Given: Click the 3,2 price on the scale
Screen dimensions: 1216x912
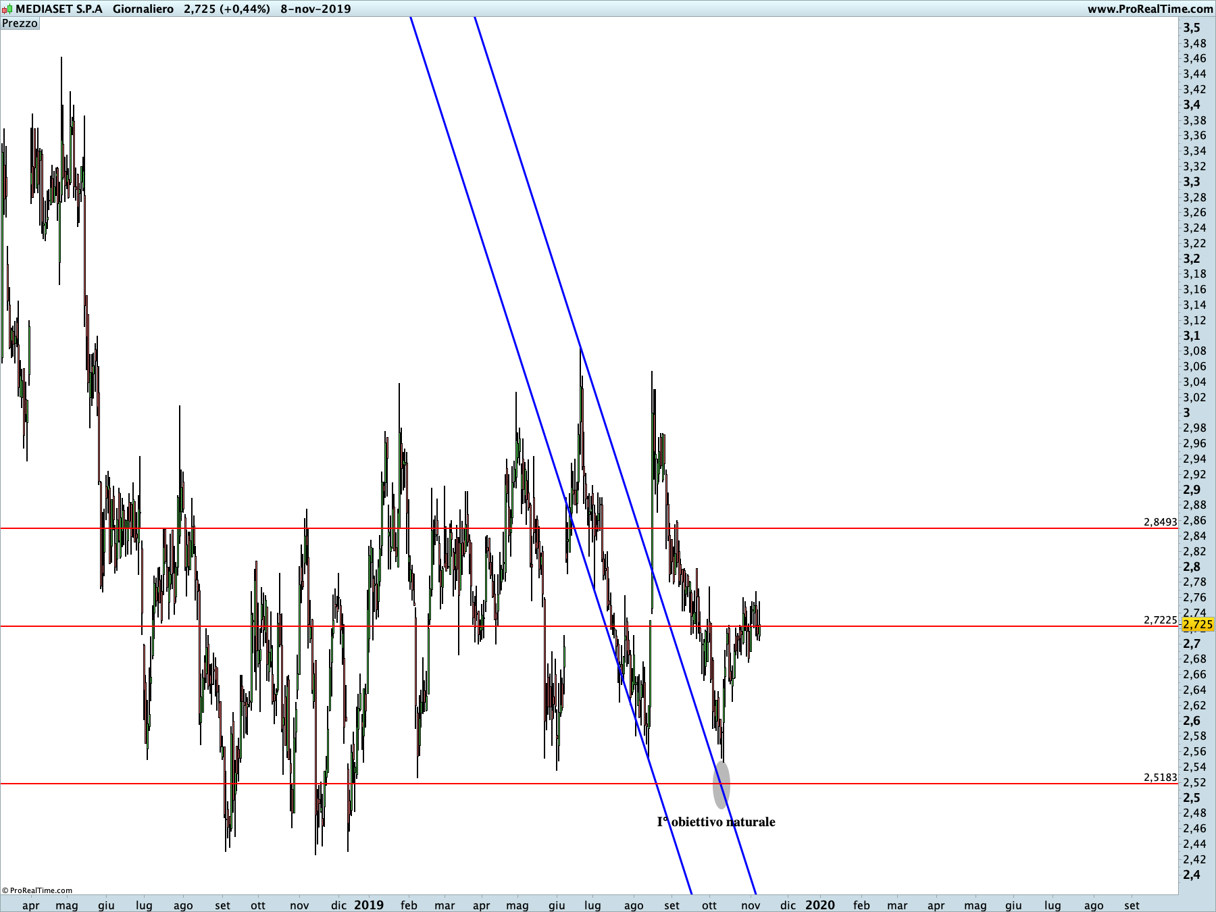Looking at the screenshot, I should [x=1192, y=259].
